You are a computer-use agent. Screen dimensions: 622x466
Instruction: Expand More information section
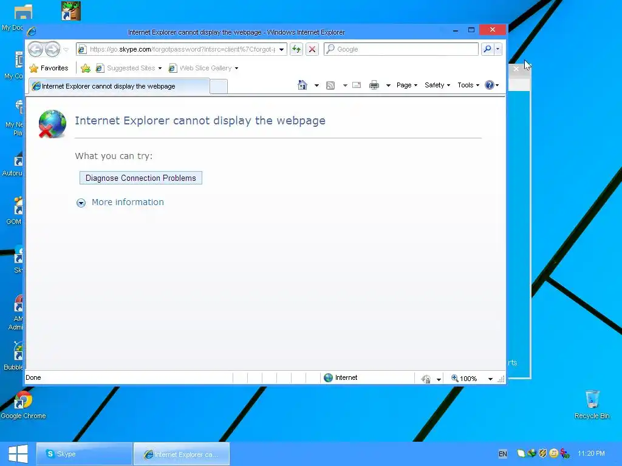pyautogui.click(x=120, y=202)
